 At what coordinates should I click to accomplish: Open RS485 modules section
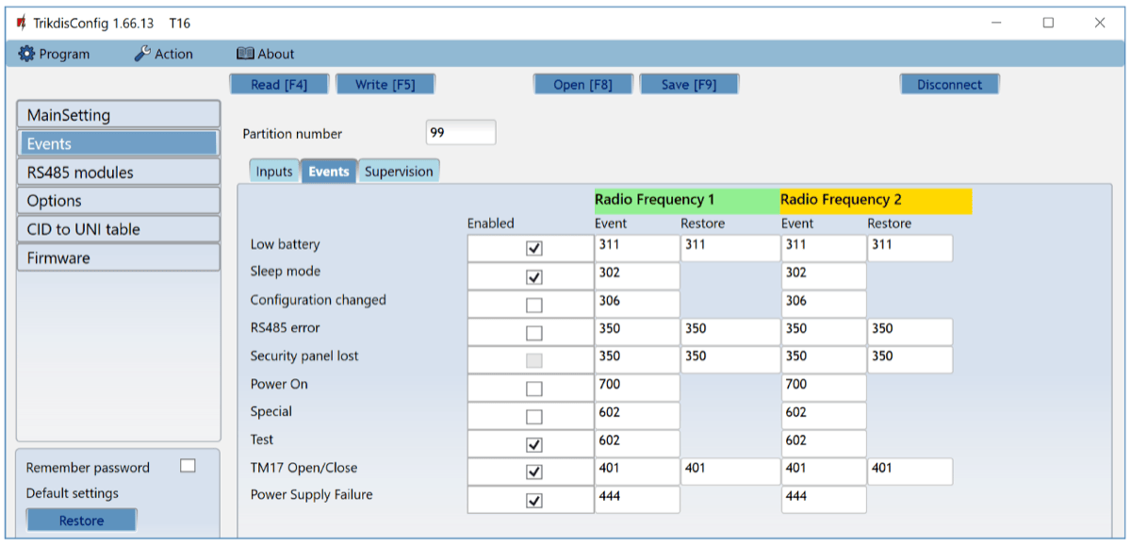118,173
